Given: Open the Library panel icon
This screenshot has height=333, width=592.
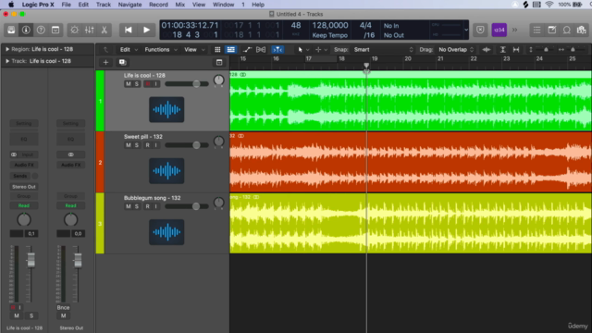Looking at the screenshot, I should point(11,30).
